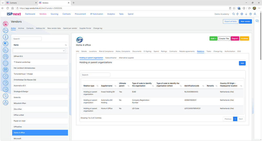Open the settings gear icon in header
Image resolution: width=262 pixels, height=141 pixels.
point(242,14)
